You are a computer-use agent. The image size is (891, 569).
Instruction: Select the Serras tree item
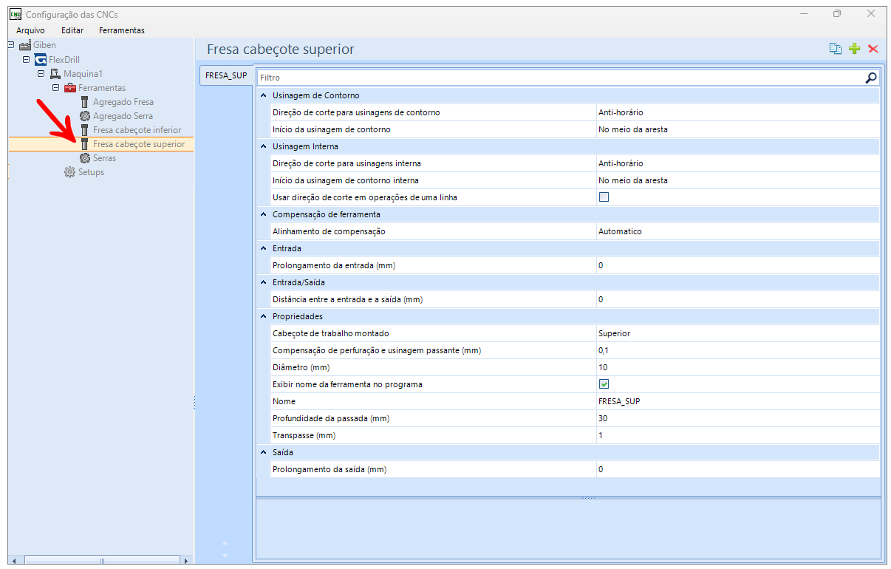103,158
